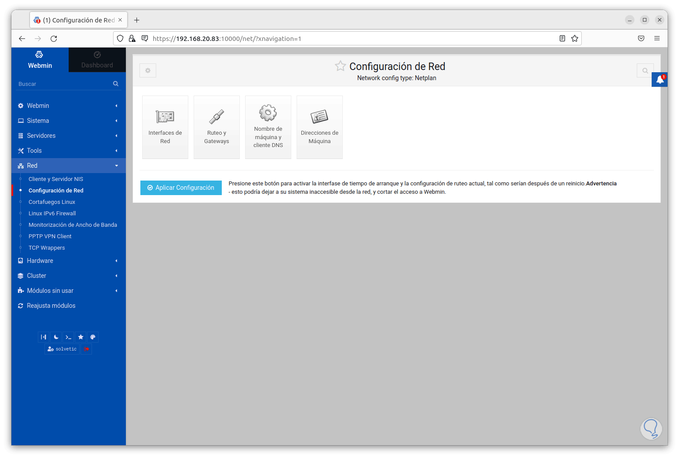Screen dimensions: 679x458
Task: Mark Configuración de Red as favorite star
Action: point(340,66)
